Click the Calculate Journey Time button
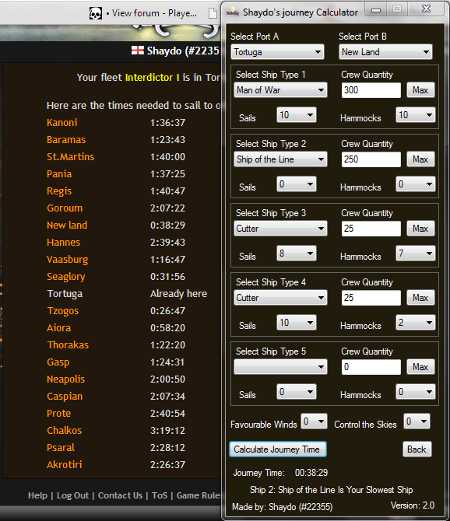Viewport: 450px width, 521px height. tap(278, 449)
